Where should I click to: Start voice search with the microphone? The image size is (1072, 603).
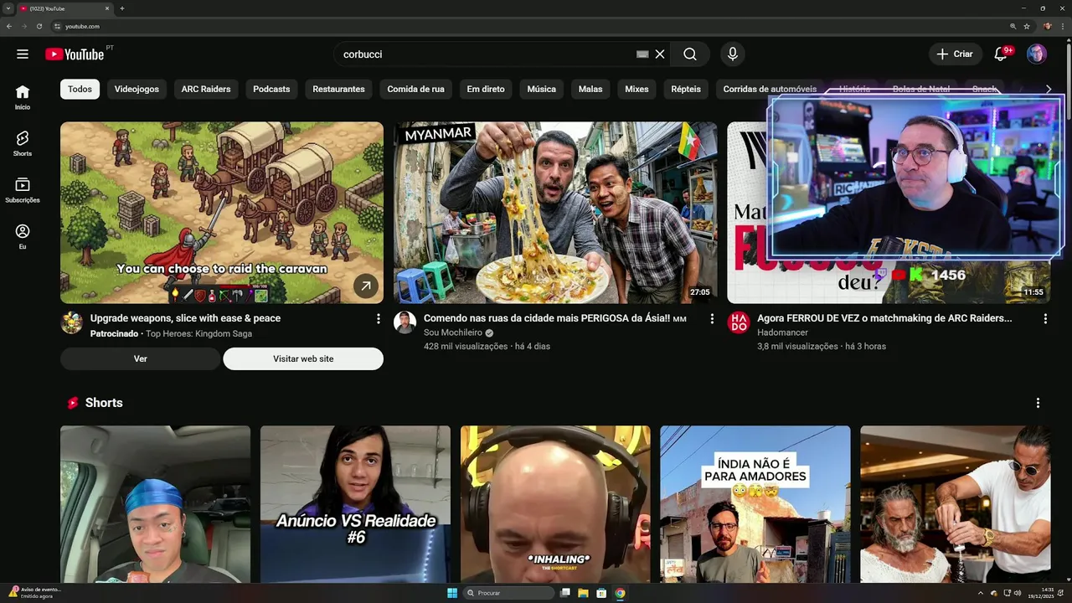coord(733,54)
